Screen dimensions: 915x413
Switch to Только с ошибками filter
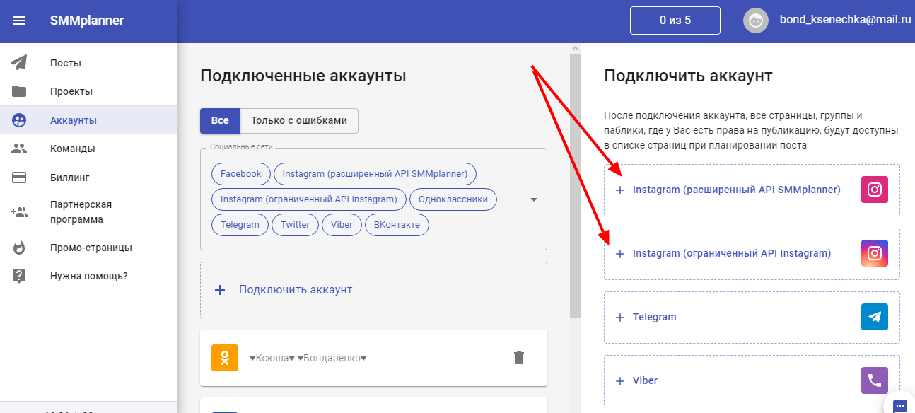(x=299, y=120)
